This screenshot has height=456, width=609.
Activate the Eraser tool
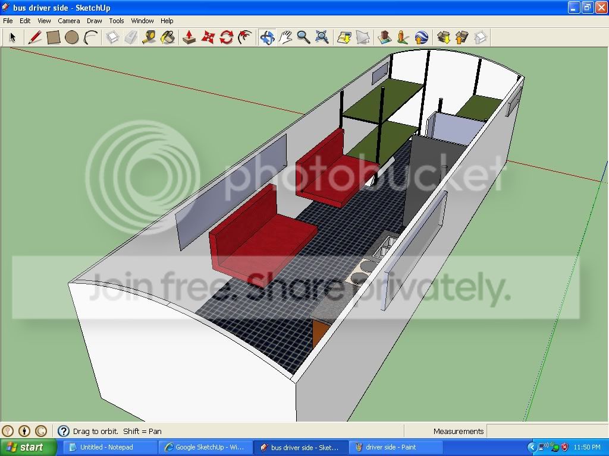[x=131, y=37]
